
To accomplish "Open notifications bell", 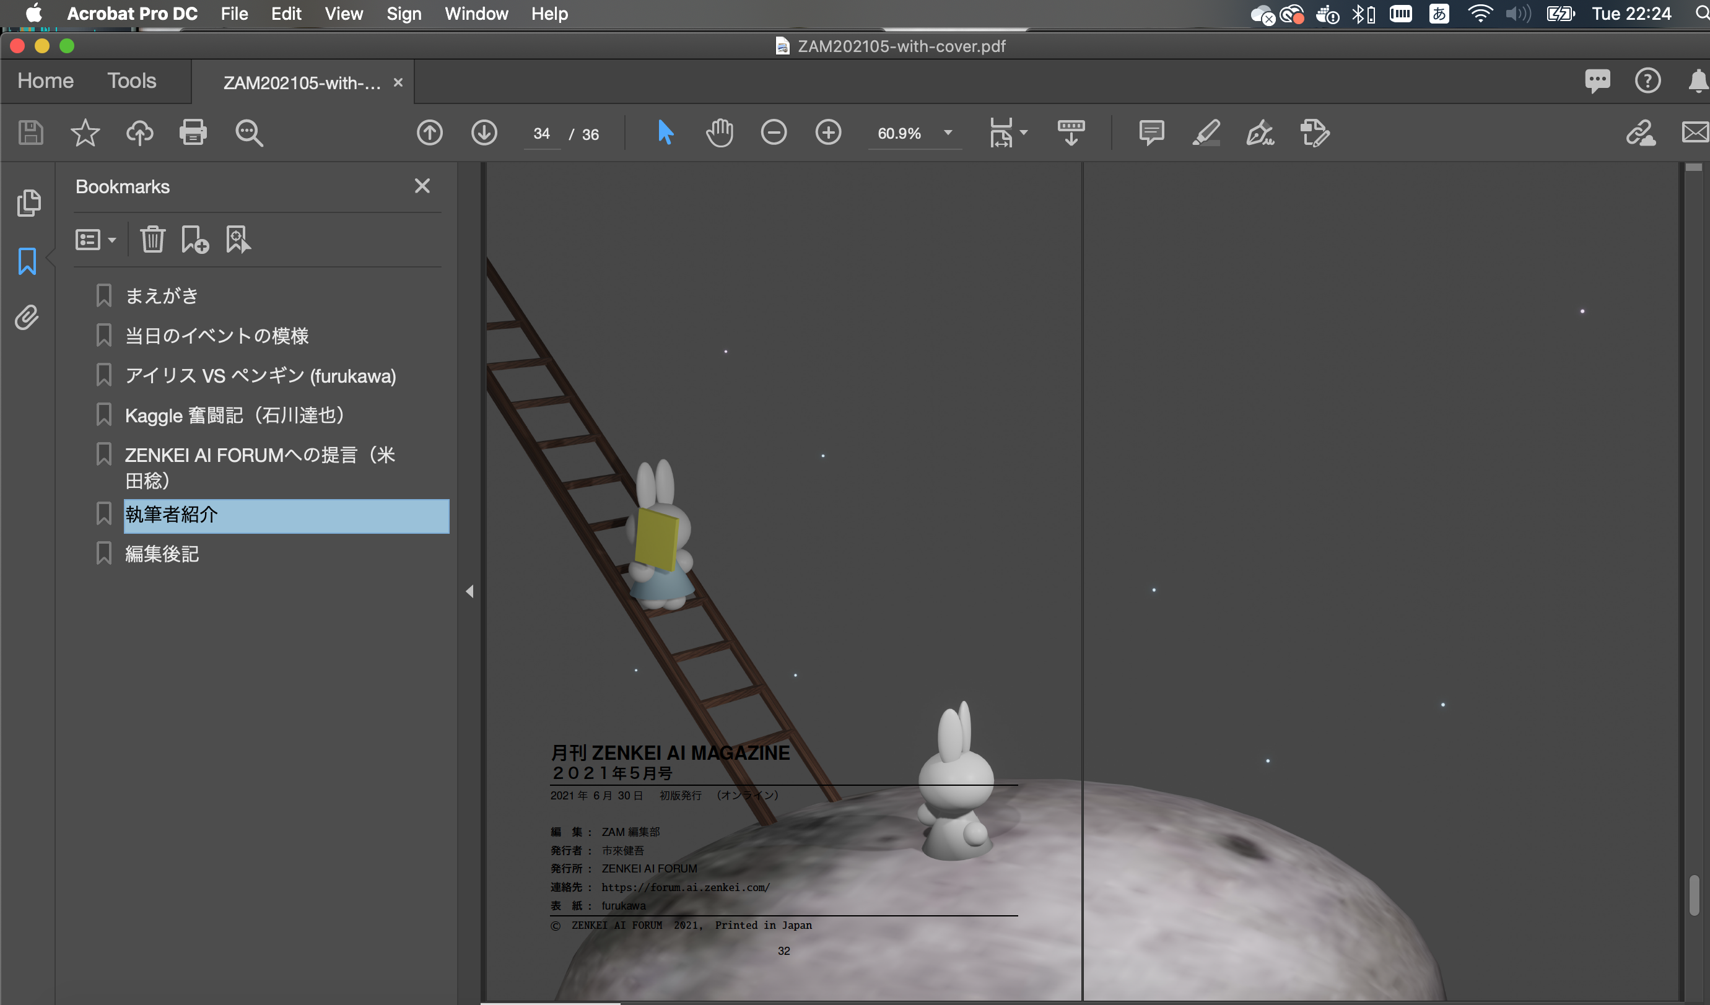I will 1698,80.
